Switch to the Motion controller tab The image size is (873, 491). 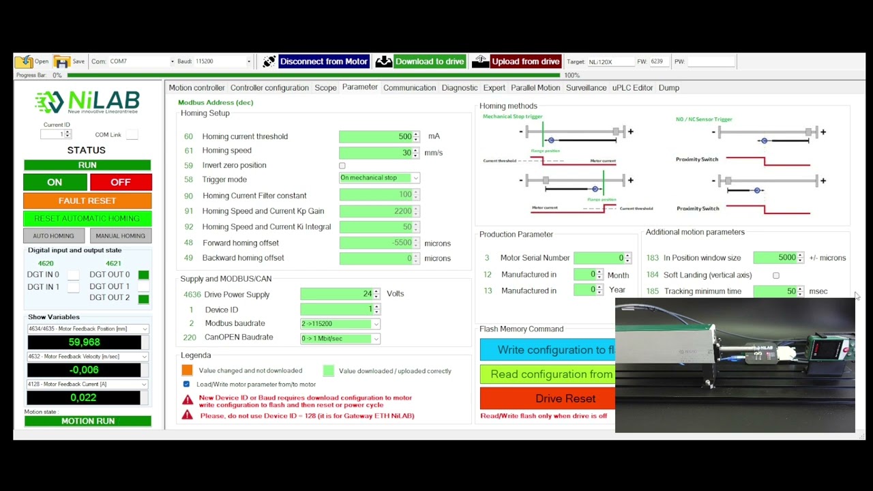[x=196, y=88]
